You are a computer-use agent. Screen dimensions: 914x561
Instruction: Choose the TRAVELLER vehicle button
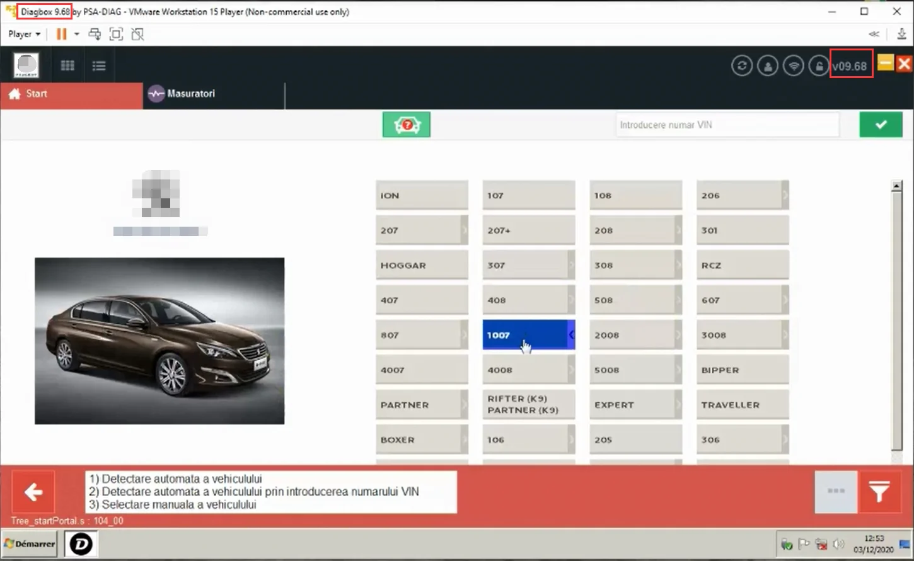[743, 405]
